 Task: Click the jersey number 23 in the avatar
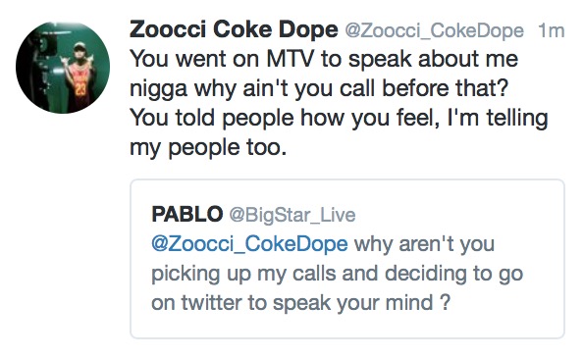pos(80,89)
